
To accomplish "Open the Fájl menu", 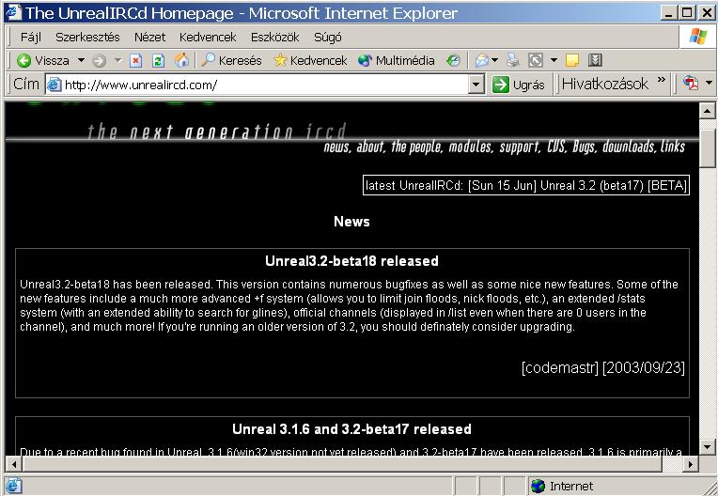I will 32,37.
